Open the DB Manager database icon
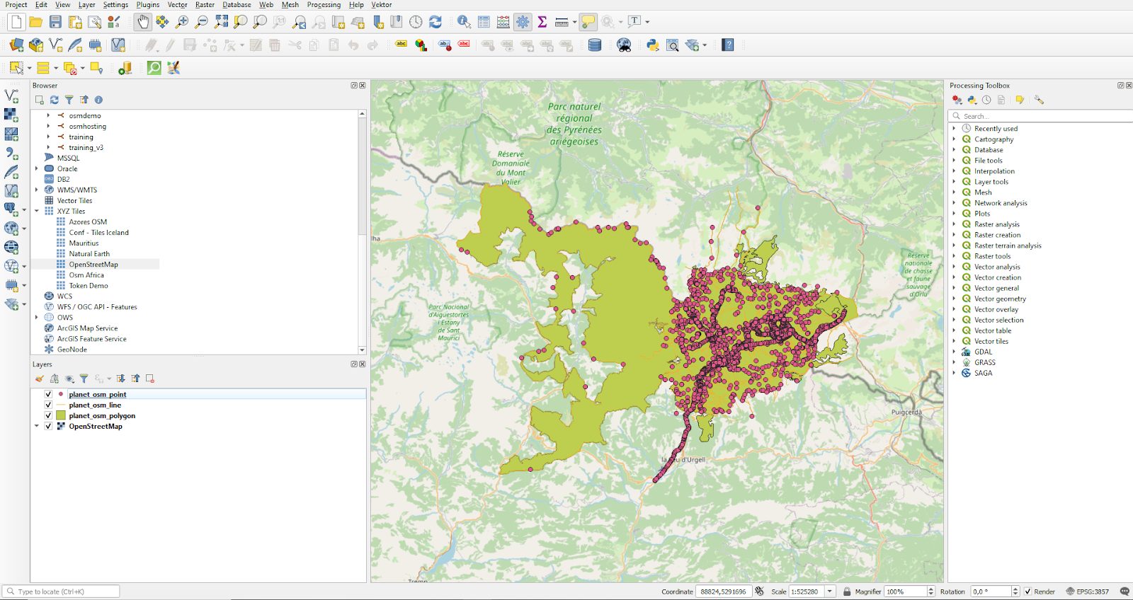1133x600 pixels. pyautogui.click(x=595, y=45)
